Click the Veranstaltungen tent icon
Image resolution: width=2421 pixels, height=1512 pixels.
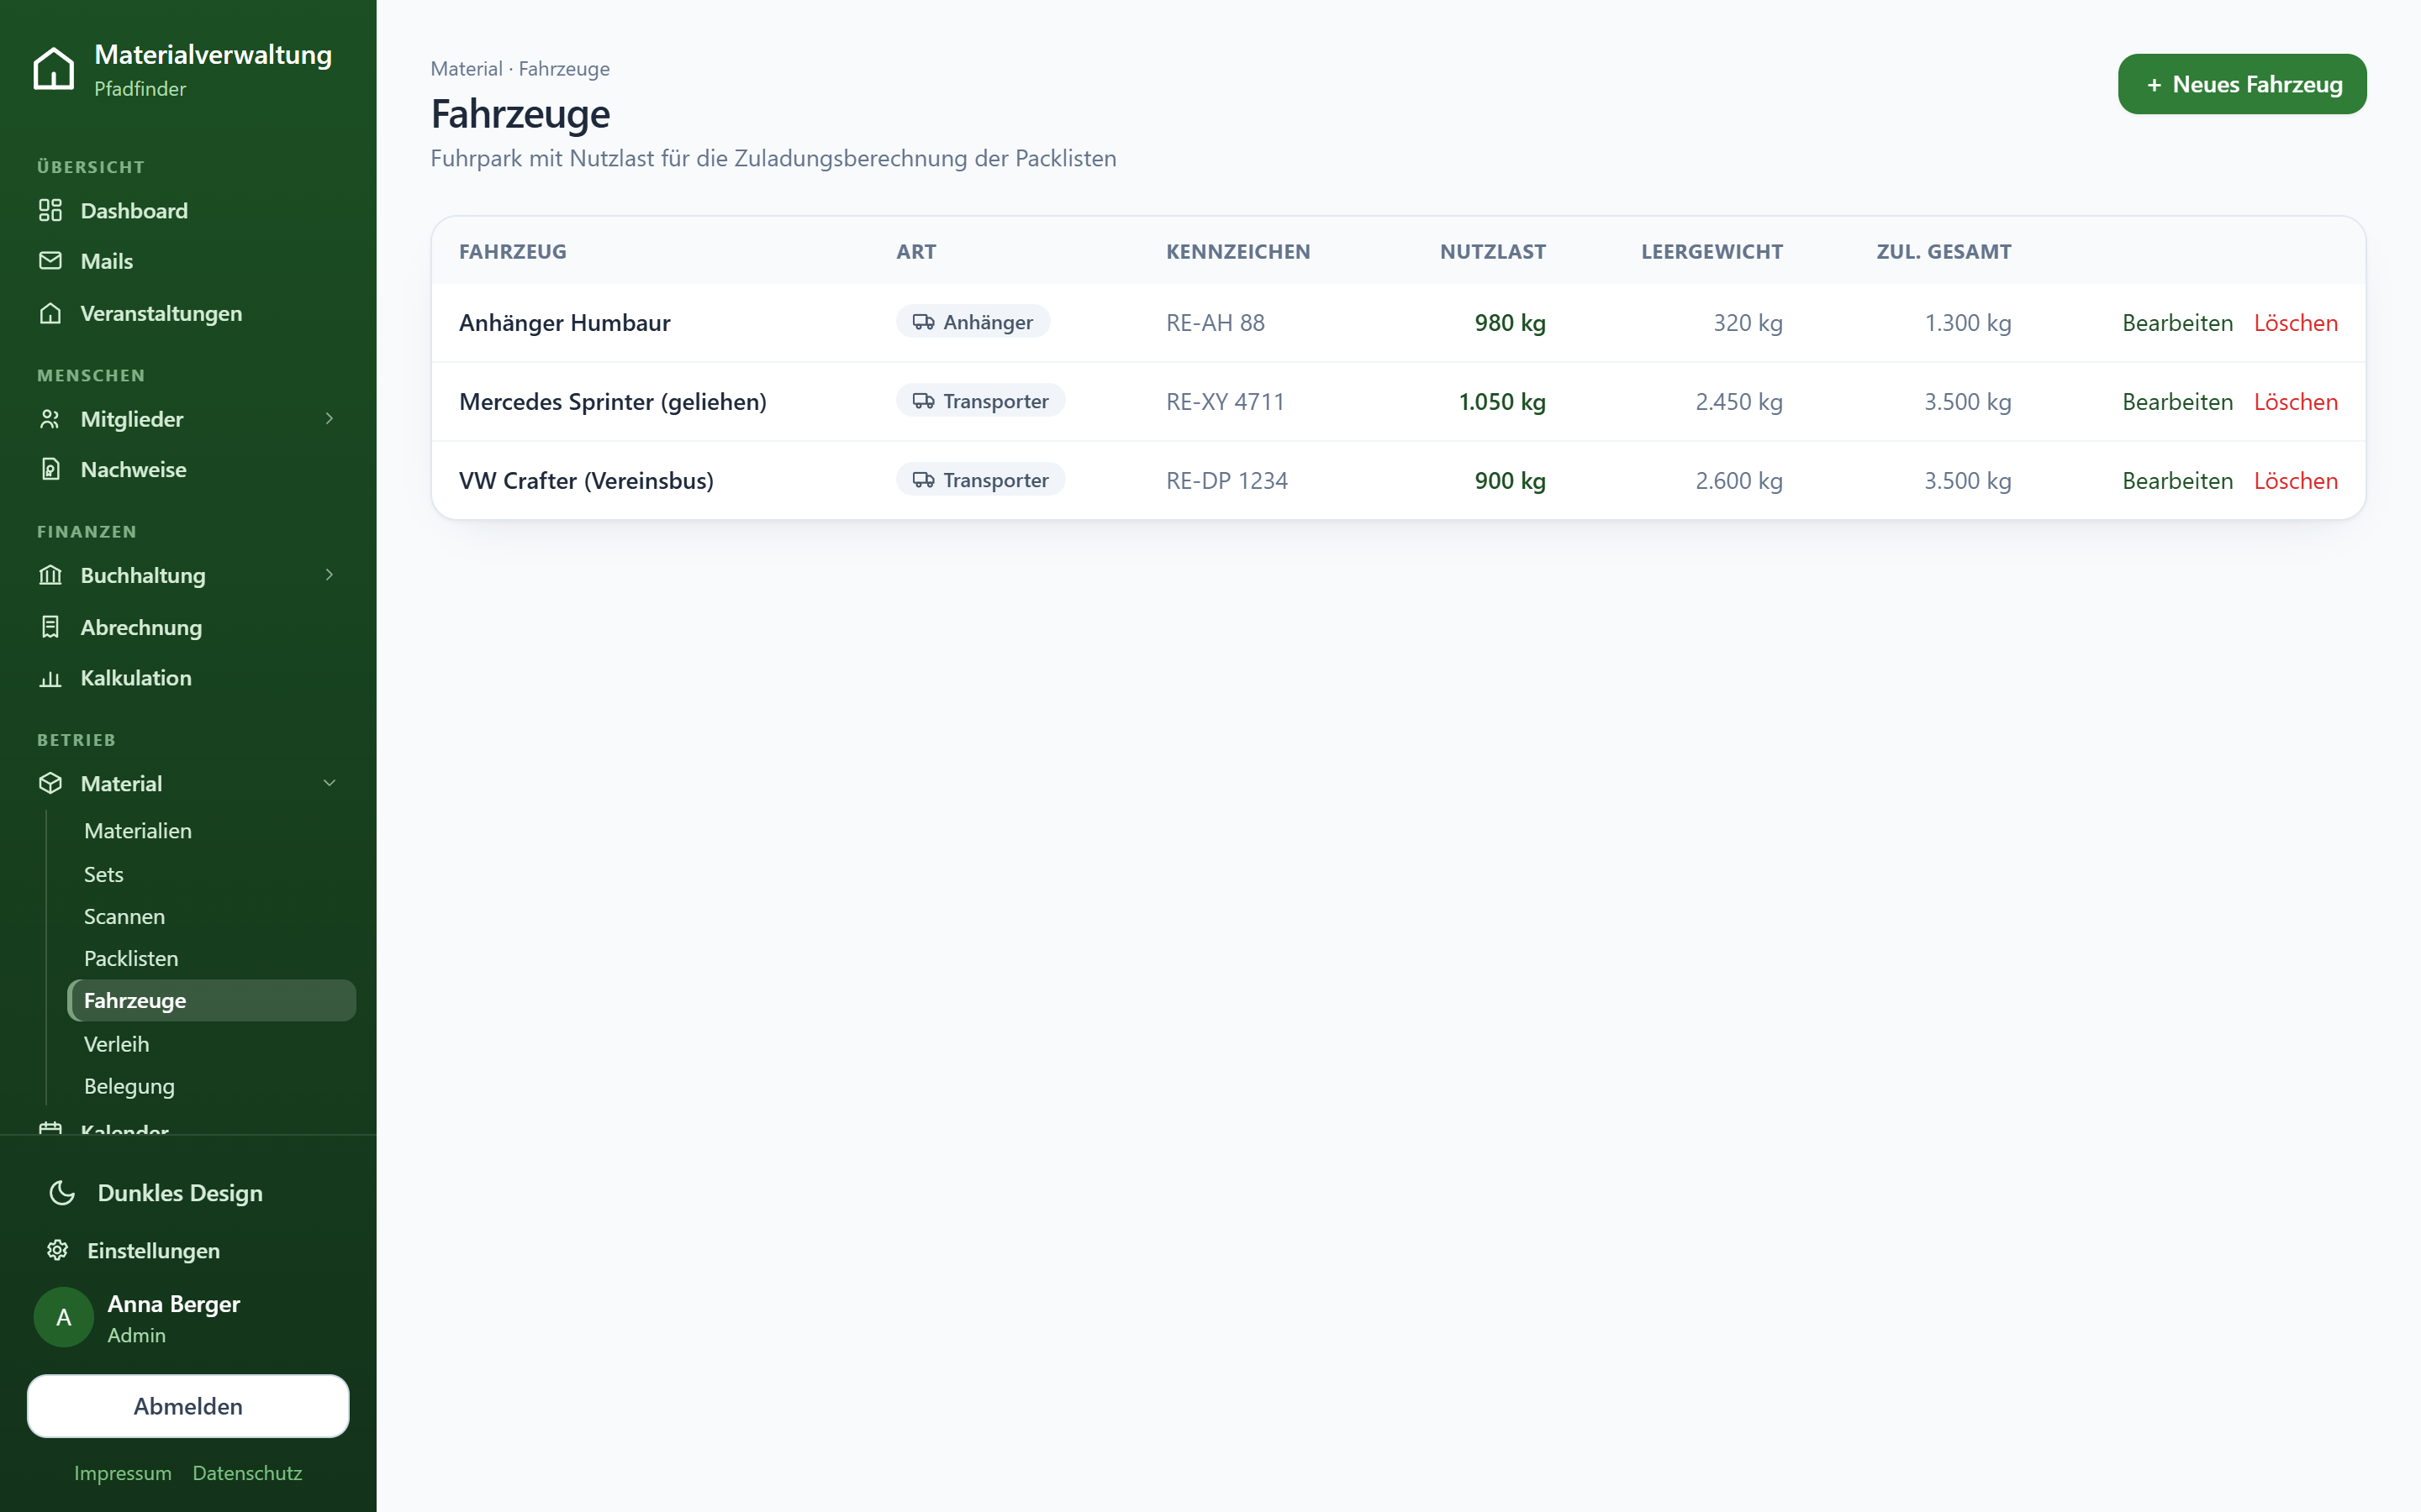tap(50, 313)
